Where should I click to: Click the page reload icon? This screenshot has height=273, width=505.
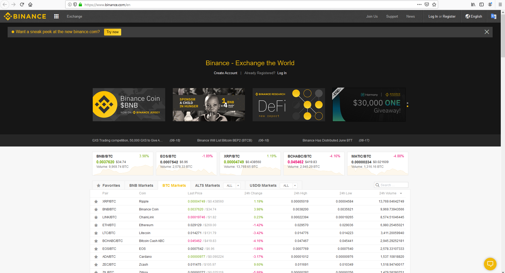click(x=22, y=4)
